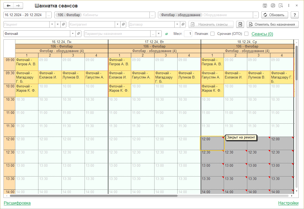Click the save icon in the title bar
The width and height of the screenshot is (304, 209).
(x=265, y=6)
